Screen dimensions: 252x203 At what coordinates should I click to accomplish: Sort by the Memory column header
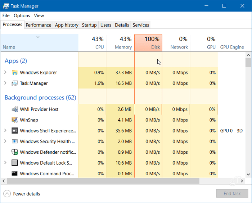click(120, 43)
